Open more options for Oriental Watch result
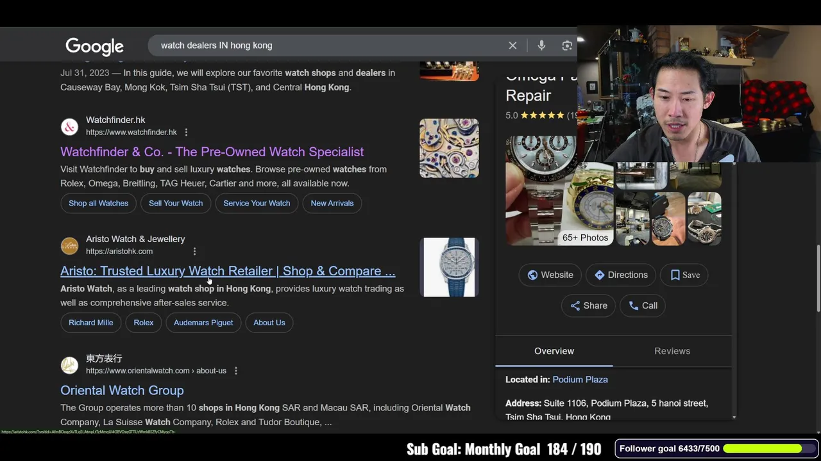 (x=235, y=371)
